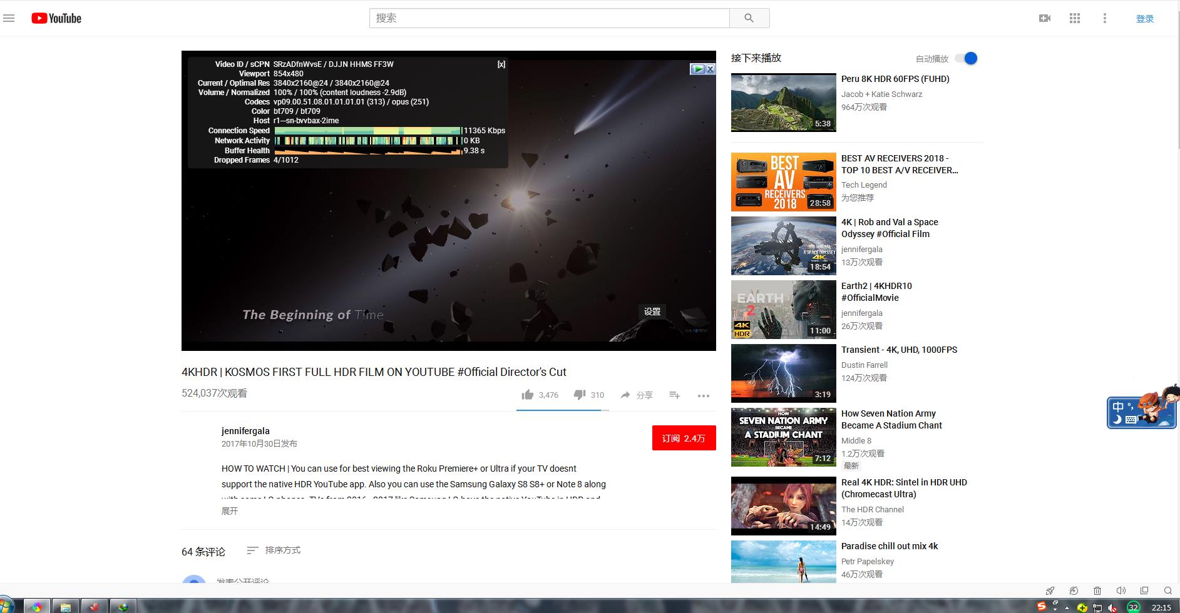Click channel name 'Dustin Farrell'
Image resolution: width=1180 pixels, height=613 pixels.
(864, 365)
